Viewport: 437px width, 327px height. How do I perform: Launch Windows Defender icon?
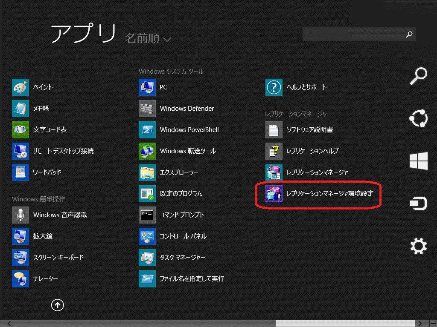point(147,109)
